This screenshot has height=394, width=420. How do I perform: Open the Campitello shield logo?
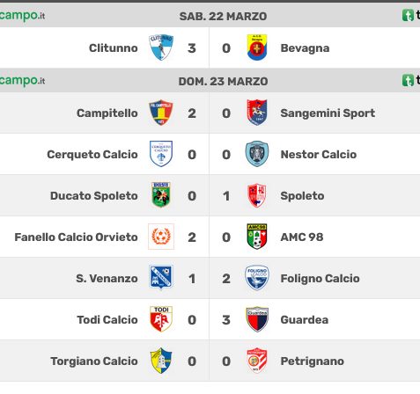click(x=161, y=113)
